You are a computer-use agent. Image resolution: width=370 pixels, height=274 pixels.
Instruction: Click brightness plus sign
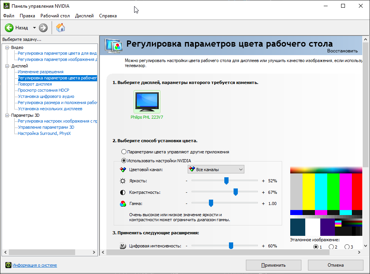(x=263, y=181)
